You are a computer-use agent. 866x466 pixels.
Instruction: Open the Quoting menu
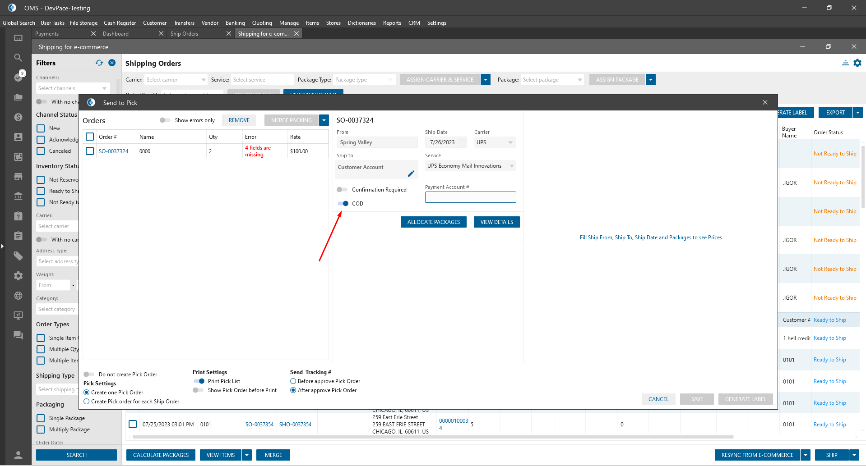click(x=262, y=23)
